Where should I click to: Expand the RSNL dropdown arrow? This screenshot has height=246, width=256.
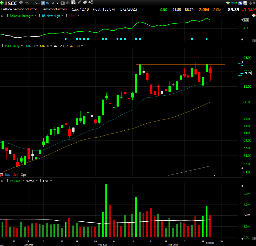tap(78, 16)
